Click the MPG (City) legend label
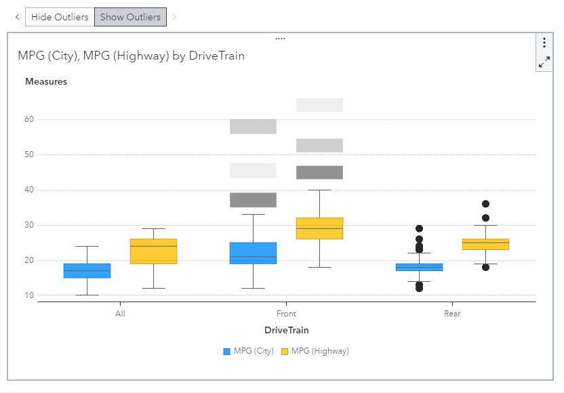 coord(254,351)
